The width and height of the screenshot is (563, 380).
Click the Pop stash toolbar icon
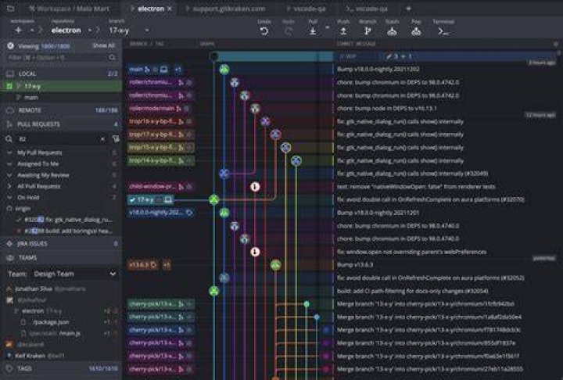click(x=416, y=31)
